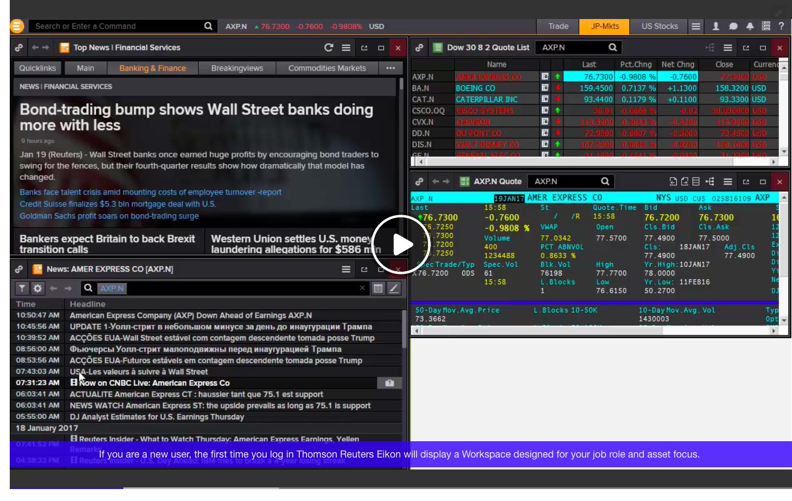
Task: Open the notifications bell icon
Action: [750, 26]
